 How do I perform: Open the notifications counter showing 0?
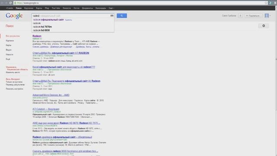pyautogui.click(x=240, y=16)
